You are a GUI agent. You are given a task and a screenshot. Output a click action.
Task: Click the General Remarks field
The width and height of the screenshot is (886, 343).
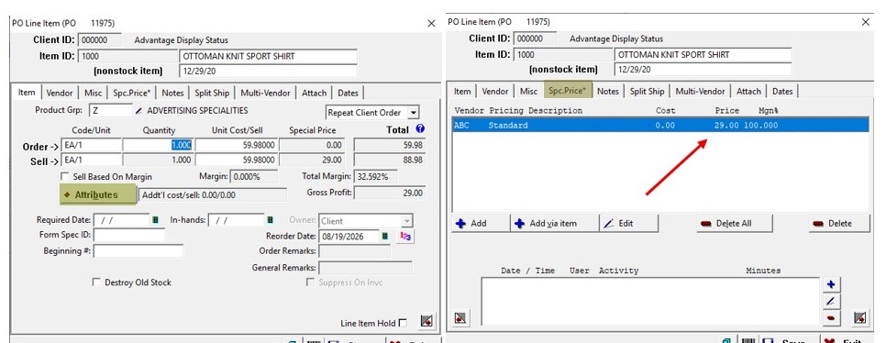pos(366,268)
